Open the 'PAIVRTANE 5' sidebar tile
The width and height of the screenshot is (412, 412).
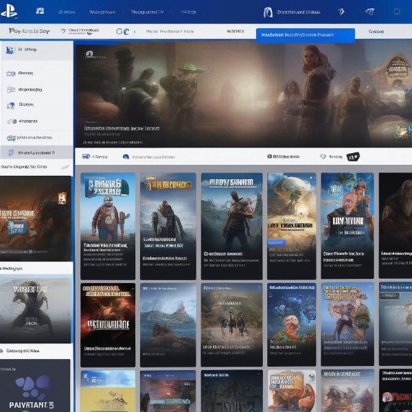[x=35, y=386]
